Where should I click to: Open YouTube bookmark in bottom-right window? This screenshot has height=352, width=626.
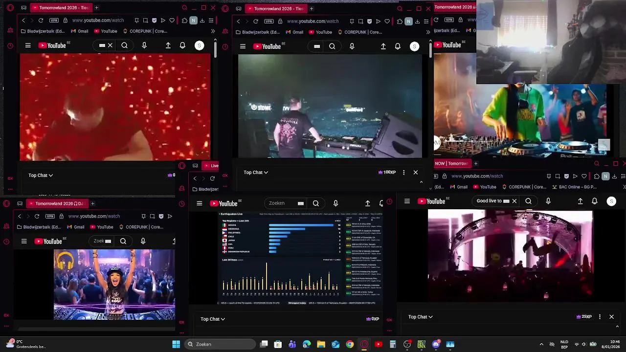(484, 187)
